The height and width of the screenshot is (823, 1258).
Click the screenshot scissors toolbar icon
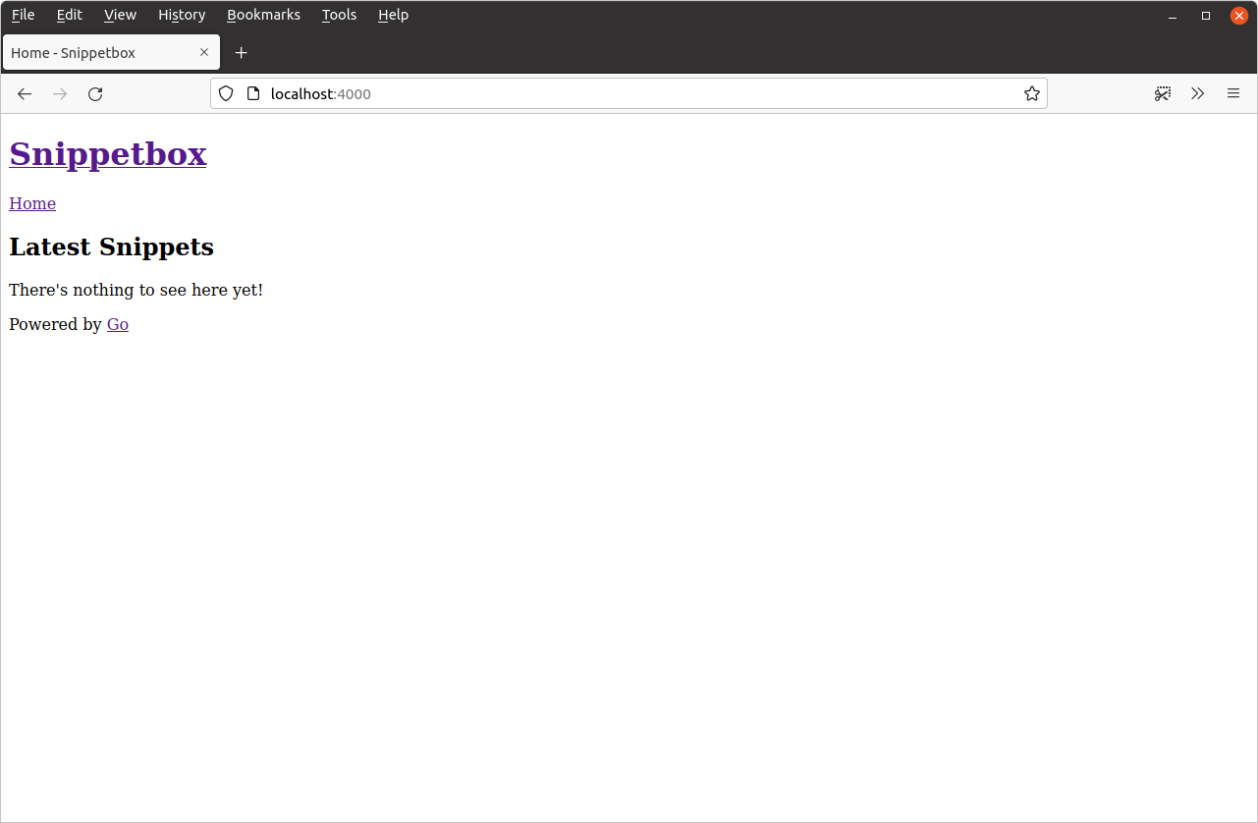click(1163, 94)
